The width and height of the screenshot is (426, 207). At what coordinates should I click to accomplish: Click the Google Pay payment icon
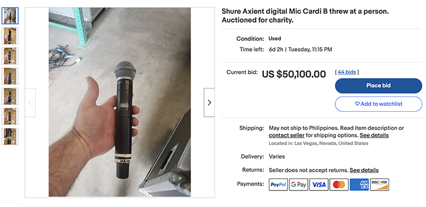tap(298, 184)
